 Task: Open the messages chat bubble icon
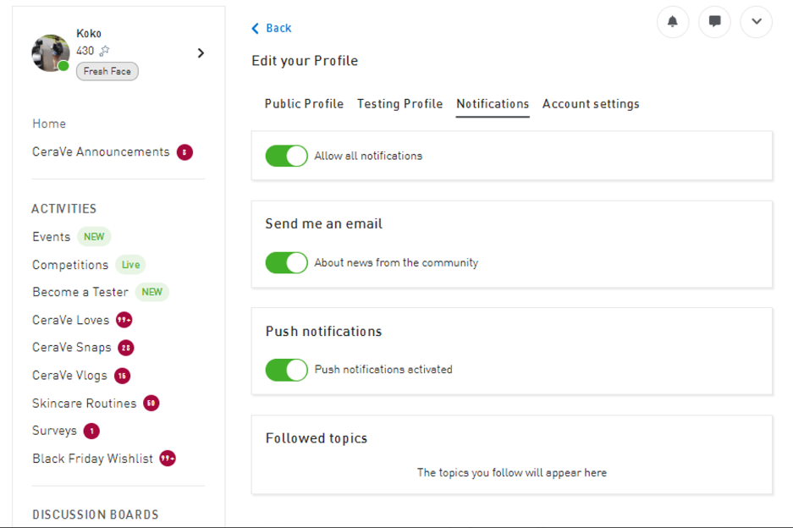(714, 22)
